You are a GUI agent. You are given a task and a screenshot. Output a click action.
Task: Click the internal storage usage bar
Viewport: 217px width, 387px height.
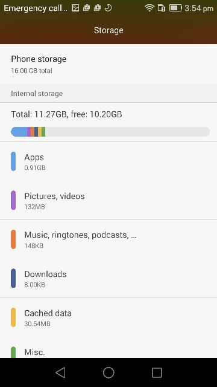110,132
